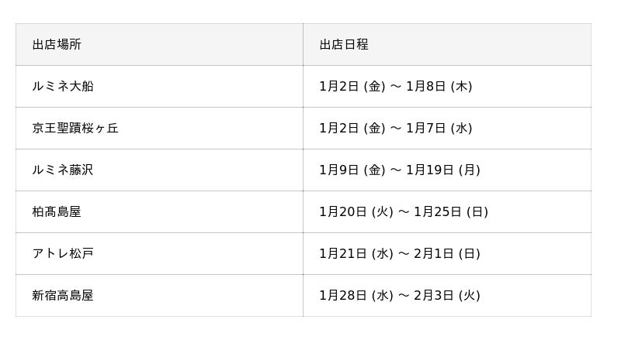Viewport: 621px width, 340px height.
Task: Select the end date 2月1日 (日)
Action: click(447, 253)
